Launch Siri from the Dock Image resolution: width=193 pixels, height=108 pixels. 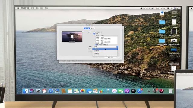click(32, 91)
